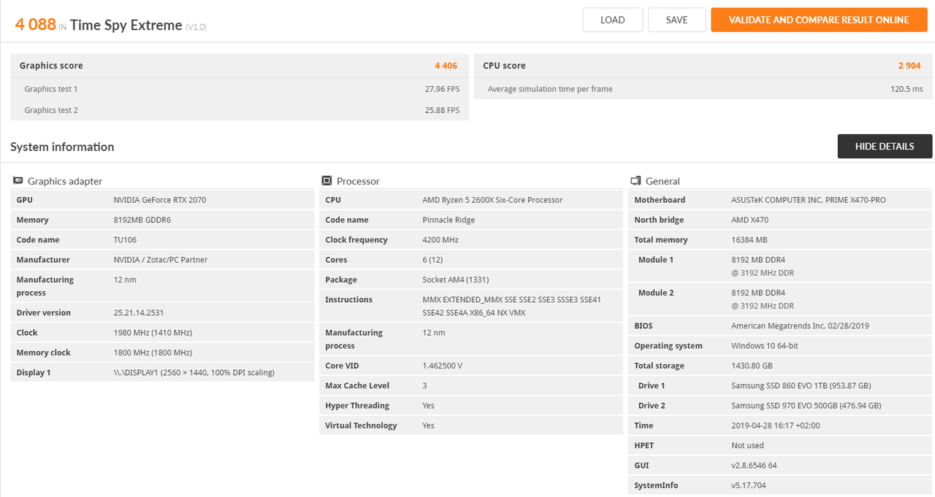Click the System information heading
This screenshot has height=497, width=935.
(62, 147)
